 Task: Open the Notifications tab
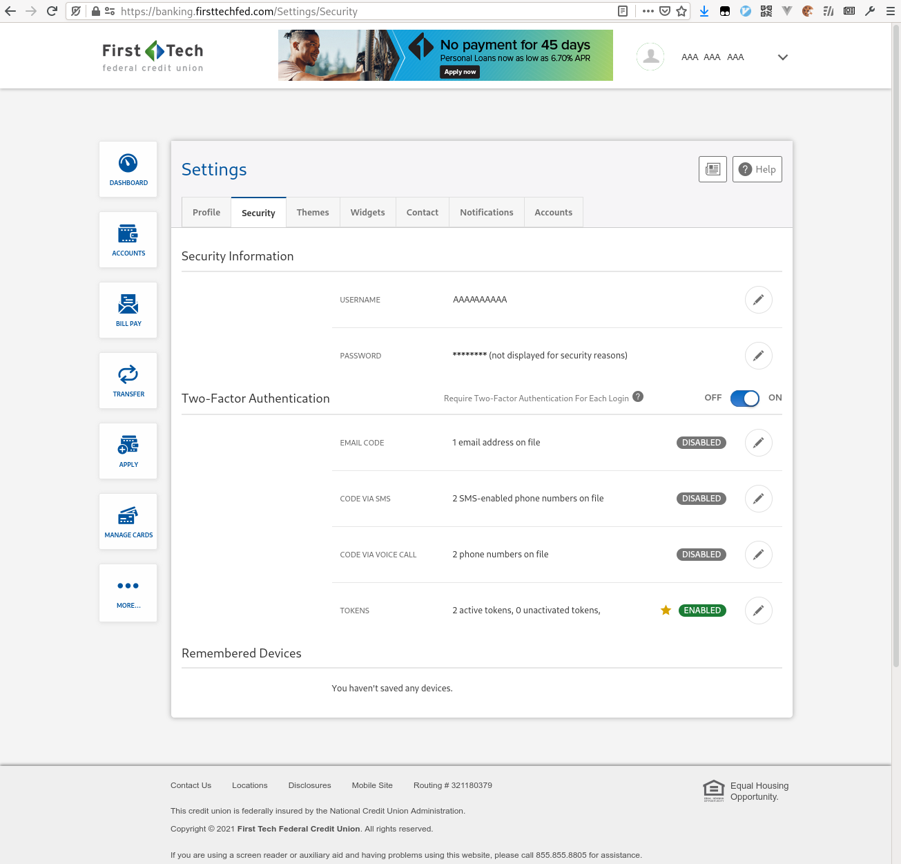487,213
